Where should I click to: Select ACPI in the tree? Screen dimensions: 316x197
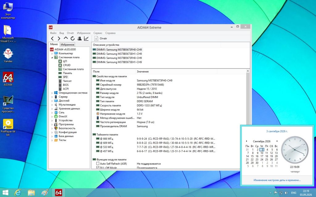tap(66, 89)
